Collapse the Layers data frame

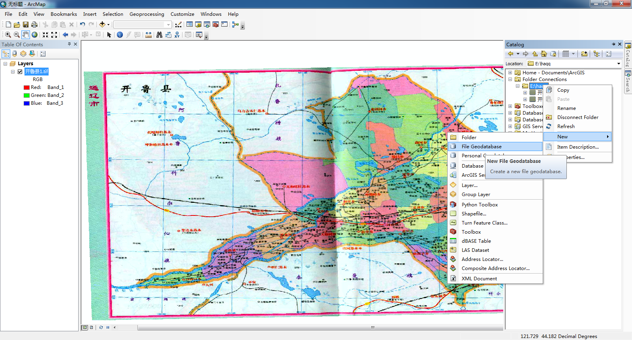point(5,64)
